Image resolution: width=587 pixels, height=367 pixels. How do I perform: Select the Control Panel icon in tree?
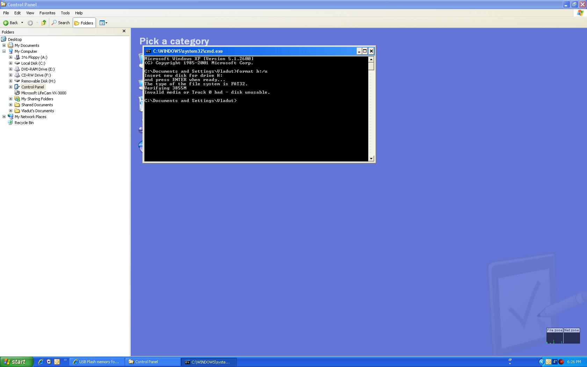17,87
